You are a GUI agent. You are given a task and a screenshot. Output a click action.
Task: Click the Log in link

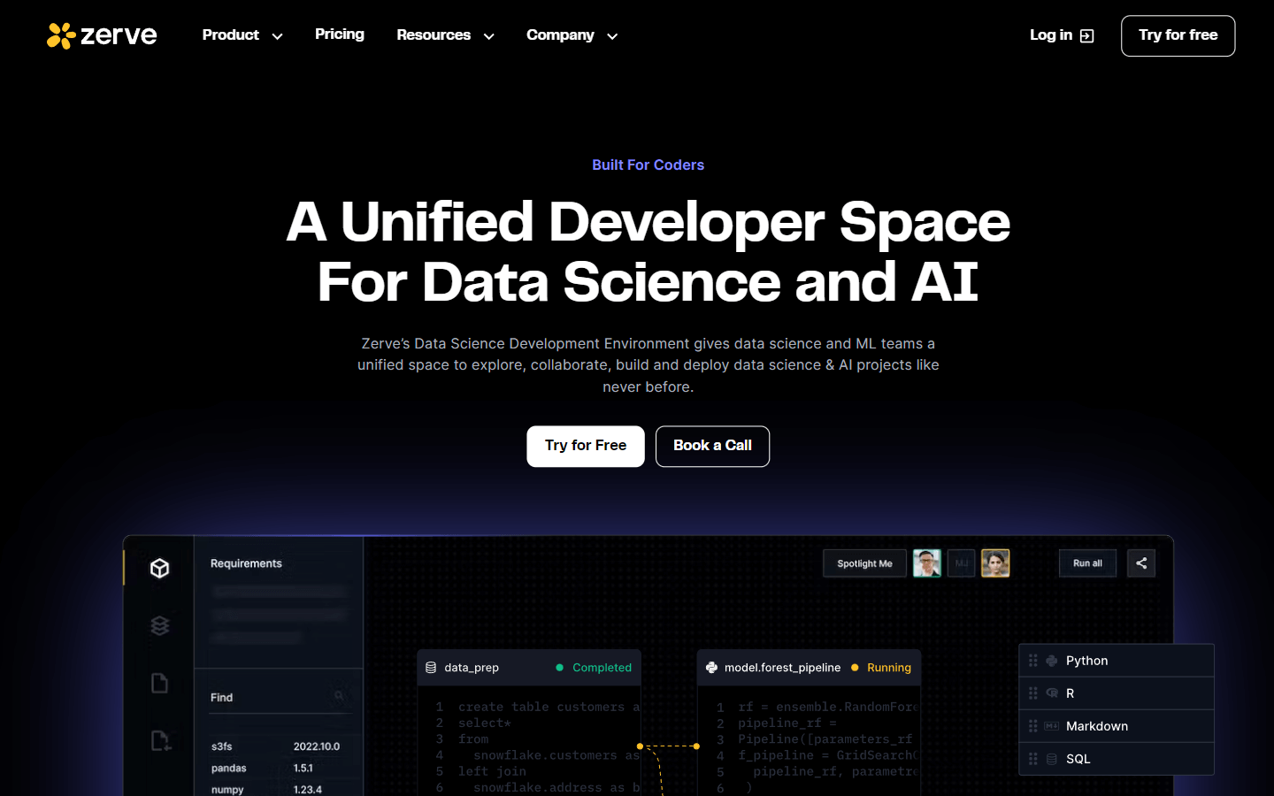[x=1062, y=35]
